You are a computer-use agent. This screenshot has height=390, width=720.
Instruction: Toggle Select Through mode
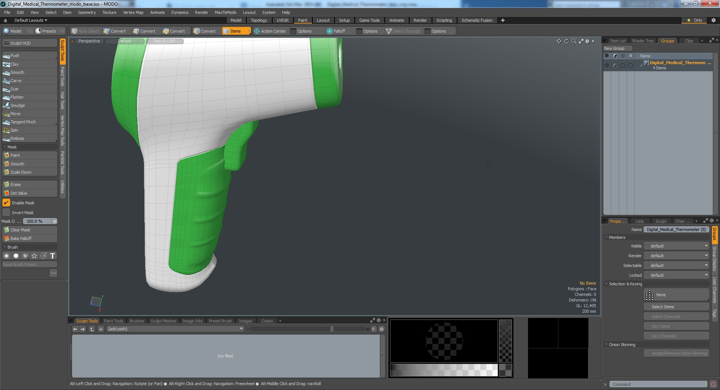coord(403,31)
